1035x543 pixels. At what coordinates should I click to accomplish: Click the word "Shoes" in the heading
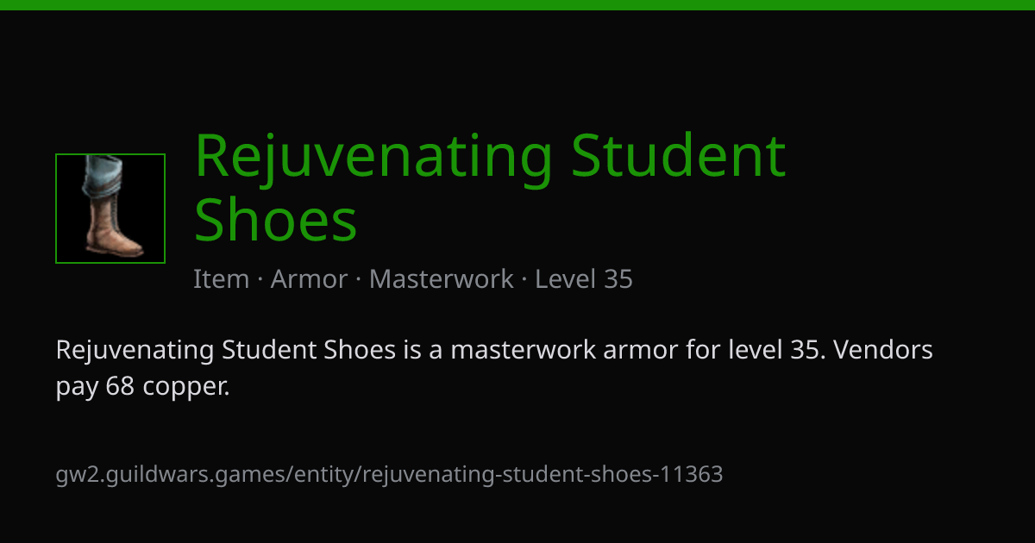[x=275, y=219]
